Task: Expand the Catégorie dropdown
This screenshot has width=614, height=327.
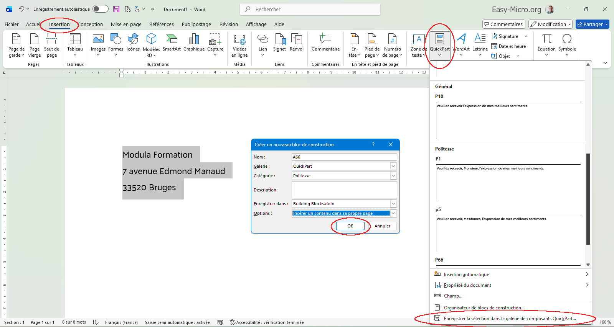Action: 393,176
